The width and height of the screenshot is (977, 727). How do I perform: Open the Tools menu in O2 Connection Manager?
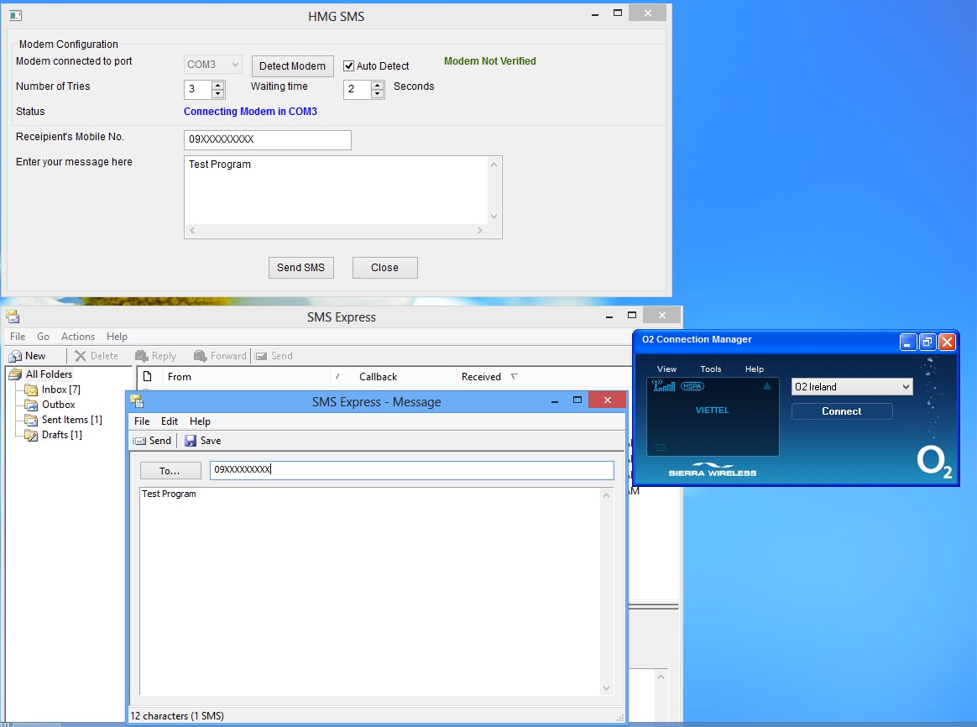click(711, 369)
